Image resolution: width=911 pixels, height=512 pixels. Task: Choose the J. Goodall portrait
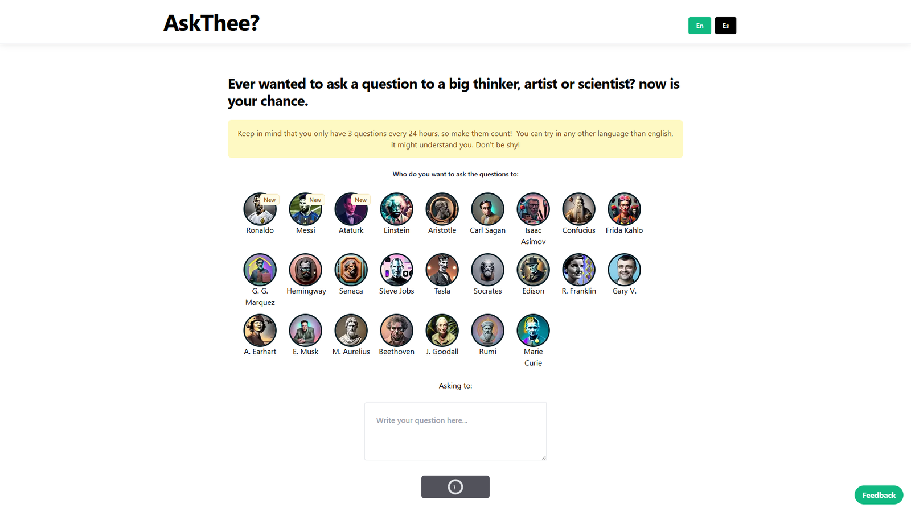[x=442, y=331]
